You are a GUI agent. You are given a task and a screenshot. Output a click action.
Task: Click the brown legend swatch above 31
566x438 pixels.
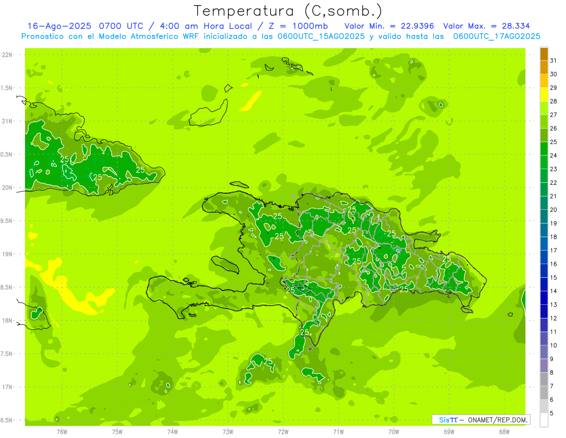544,54
